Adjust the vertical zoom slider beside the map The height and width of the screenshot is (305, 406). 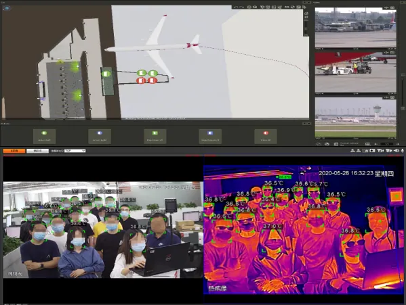click(306, 27)
